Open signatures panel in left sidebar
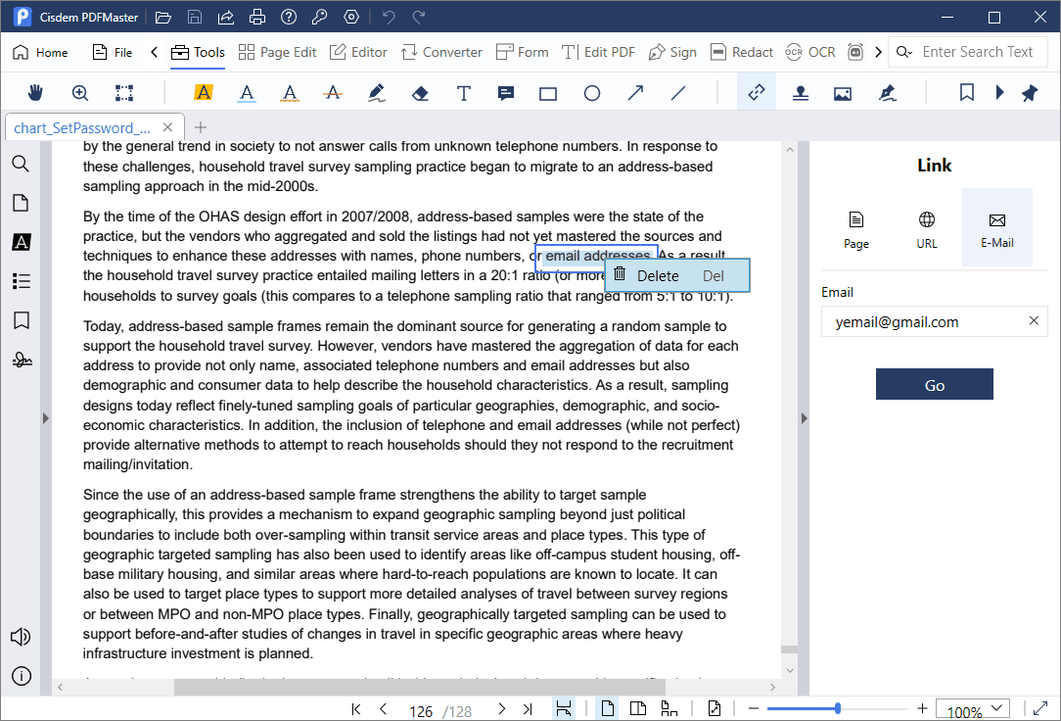 [x=22, y=360]
